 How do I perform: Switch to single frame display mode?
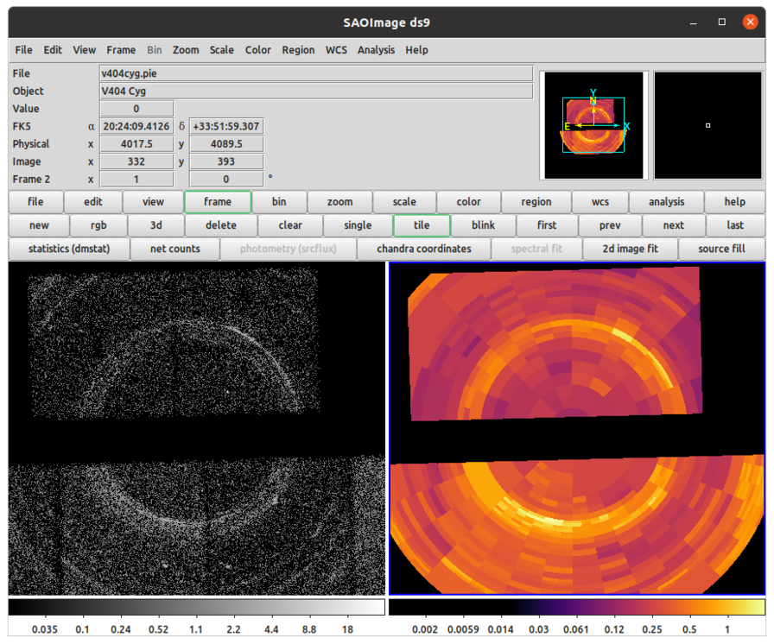(356, 224)
